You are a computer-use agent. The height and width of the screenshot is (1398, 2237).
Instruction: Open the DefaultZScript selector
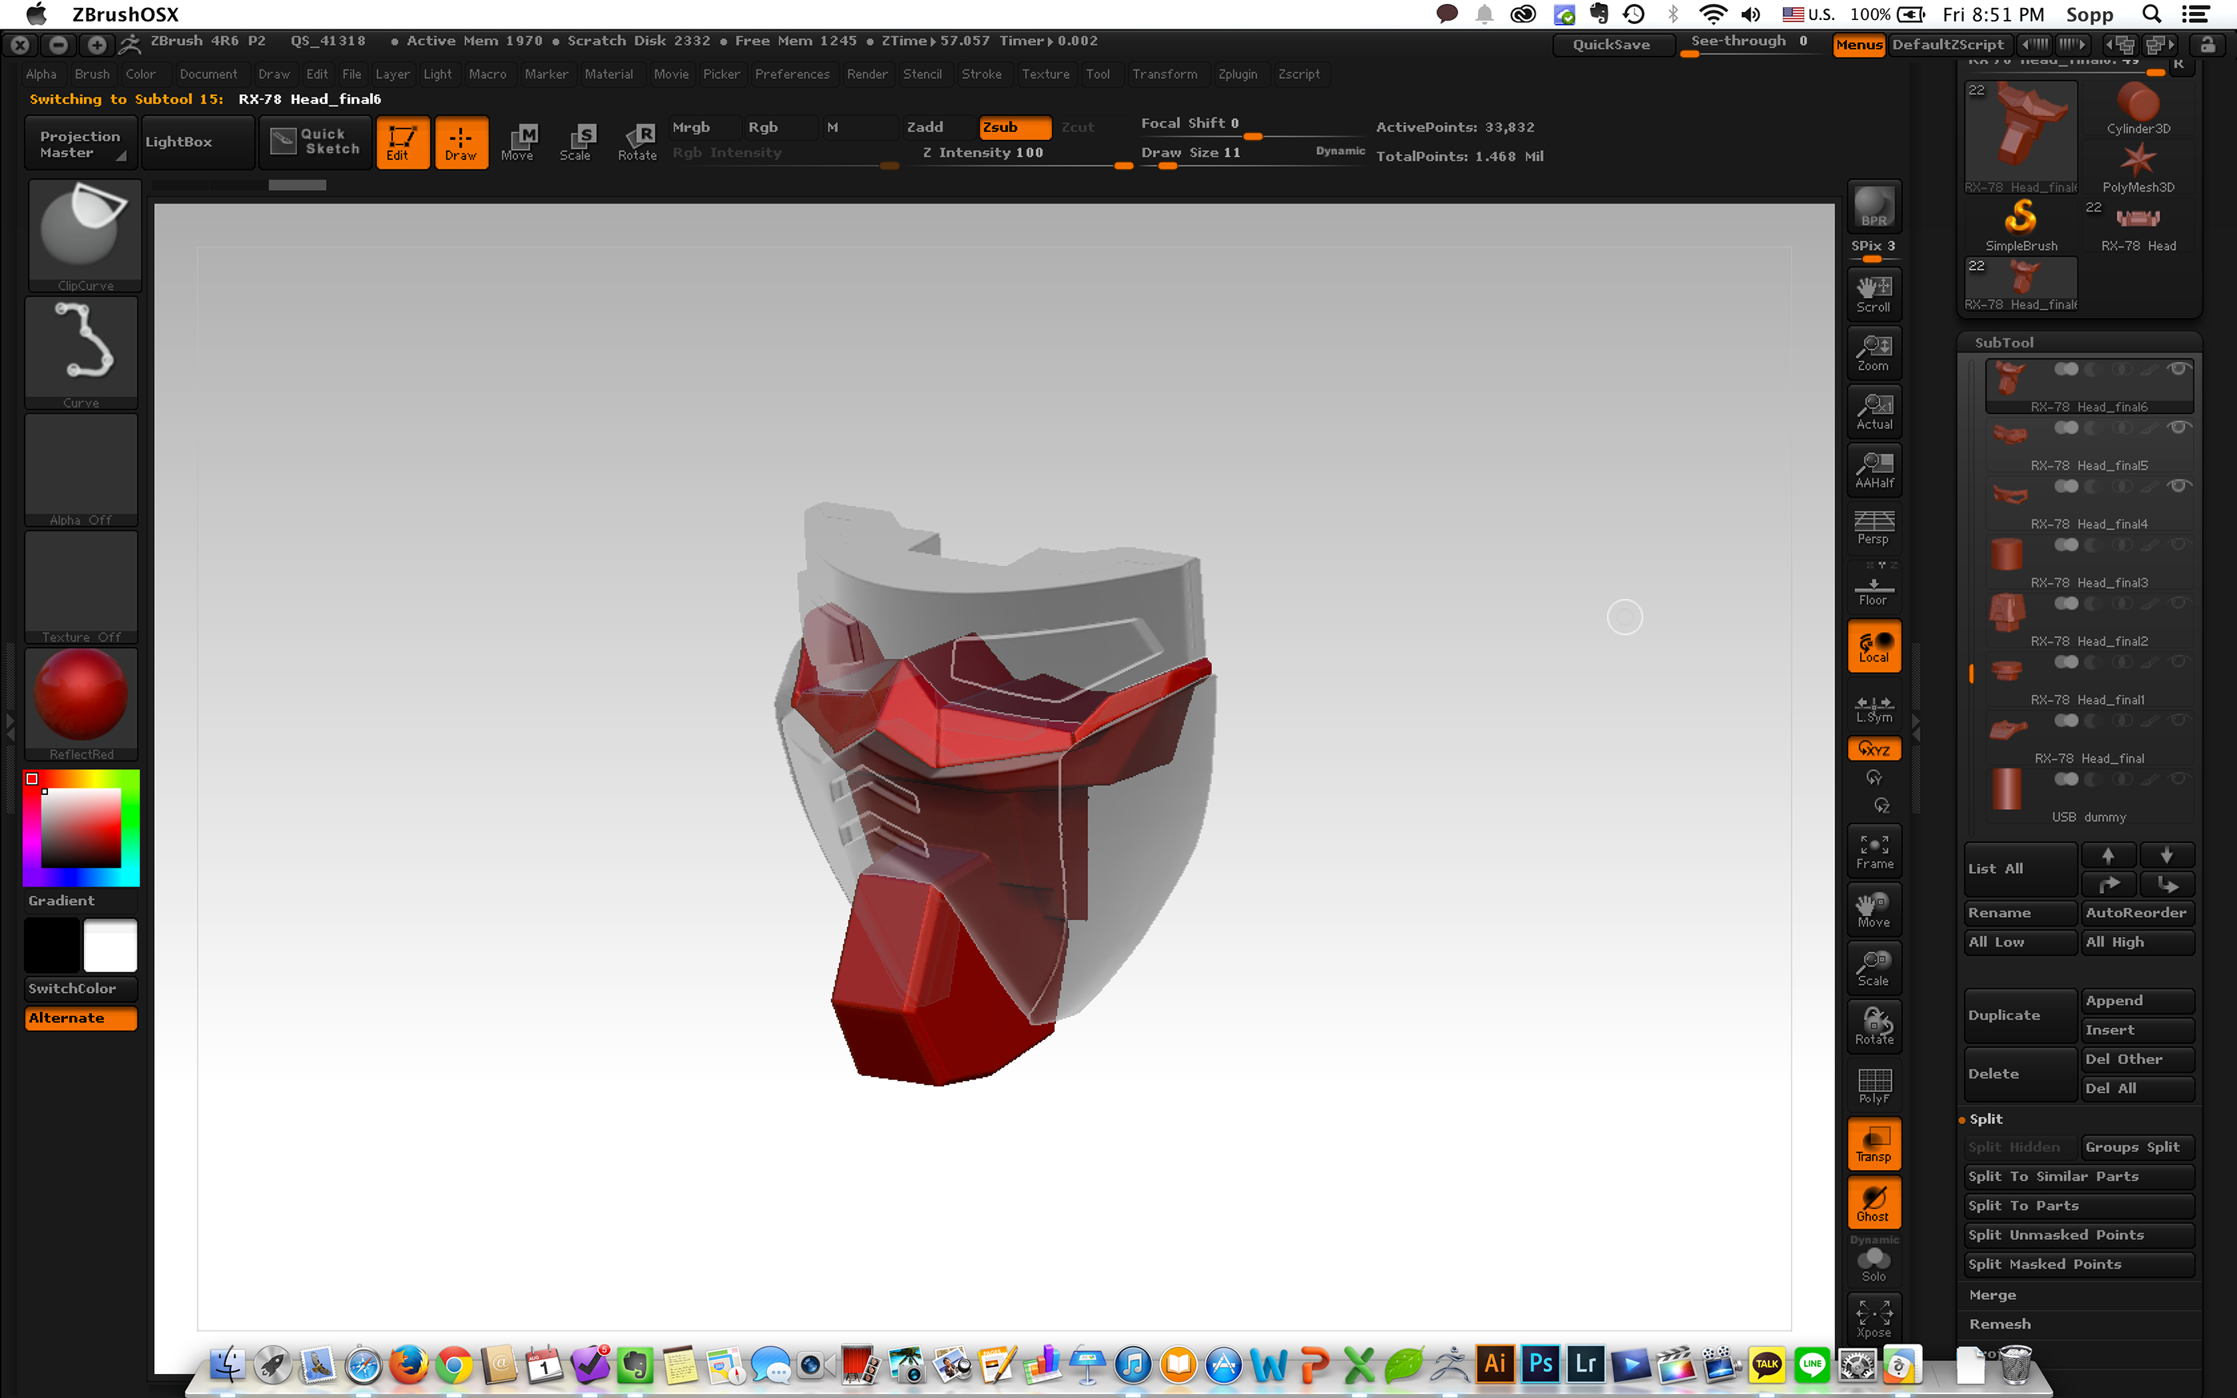point(1949,43)
